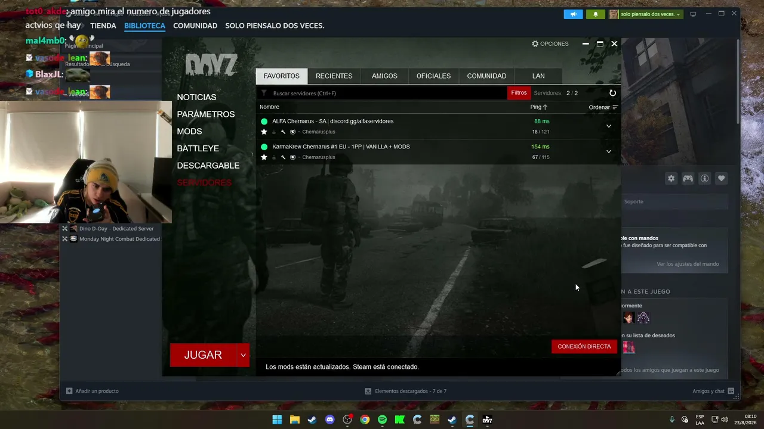
Task: Open Steam Comunidad menu
Action: coord(195,26)
